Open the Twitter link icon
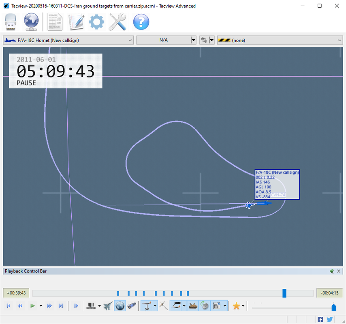This screenshot has height=324, width=346. 330,320
